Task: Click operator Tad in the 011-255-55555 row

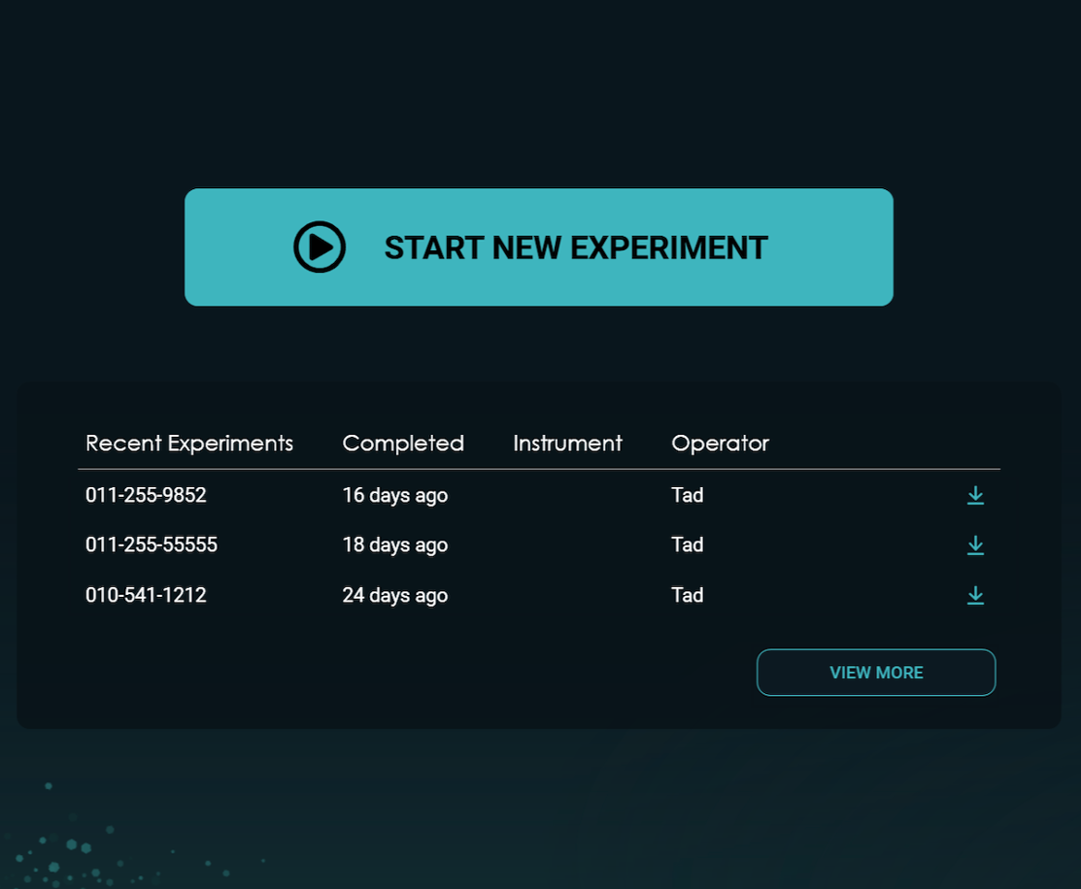Action: [x=688, y=545]
